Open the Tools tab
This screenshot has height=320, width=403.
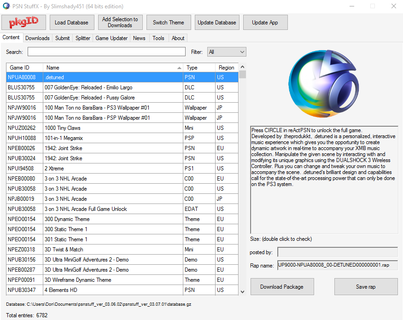(x=158, y=38)
